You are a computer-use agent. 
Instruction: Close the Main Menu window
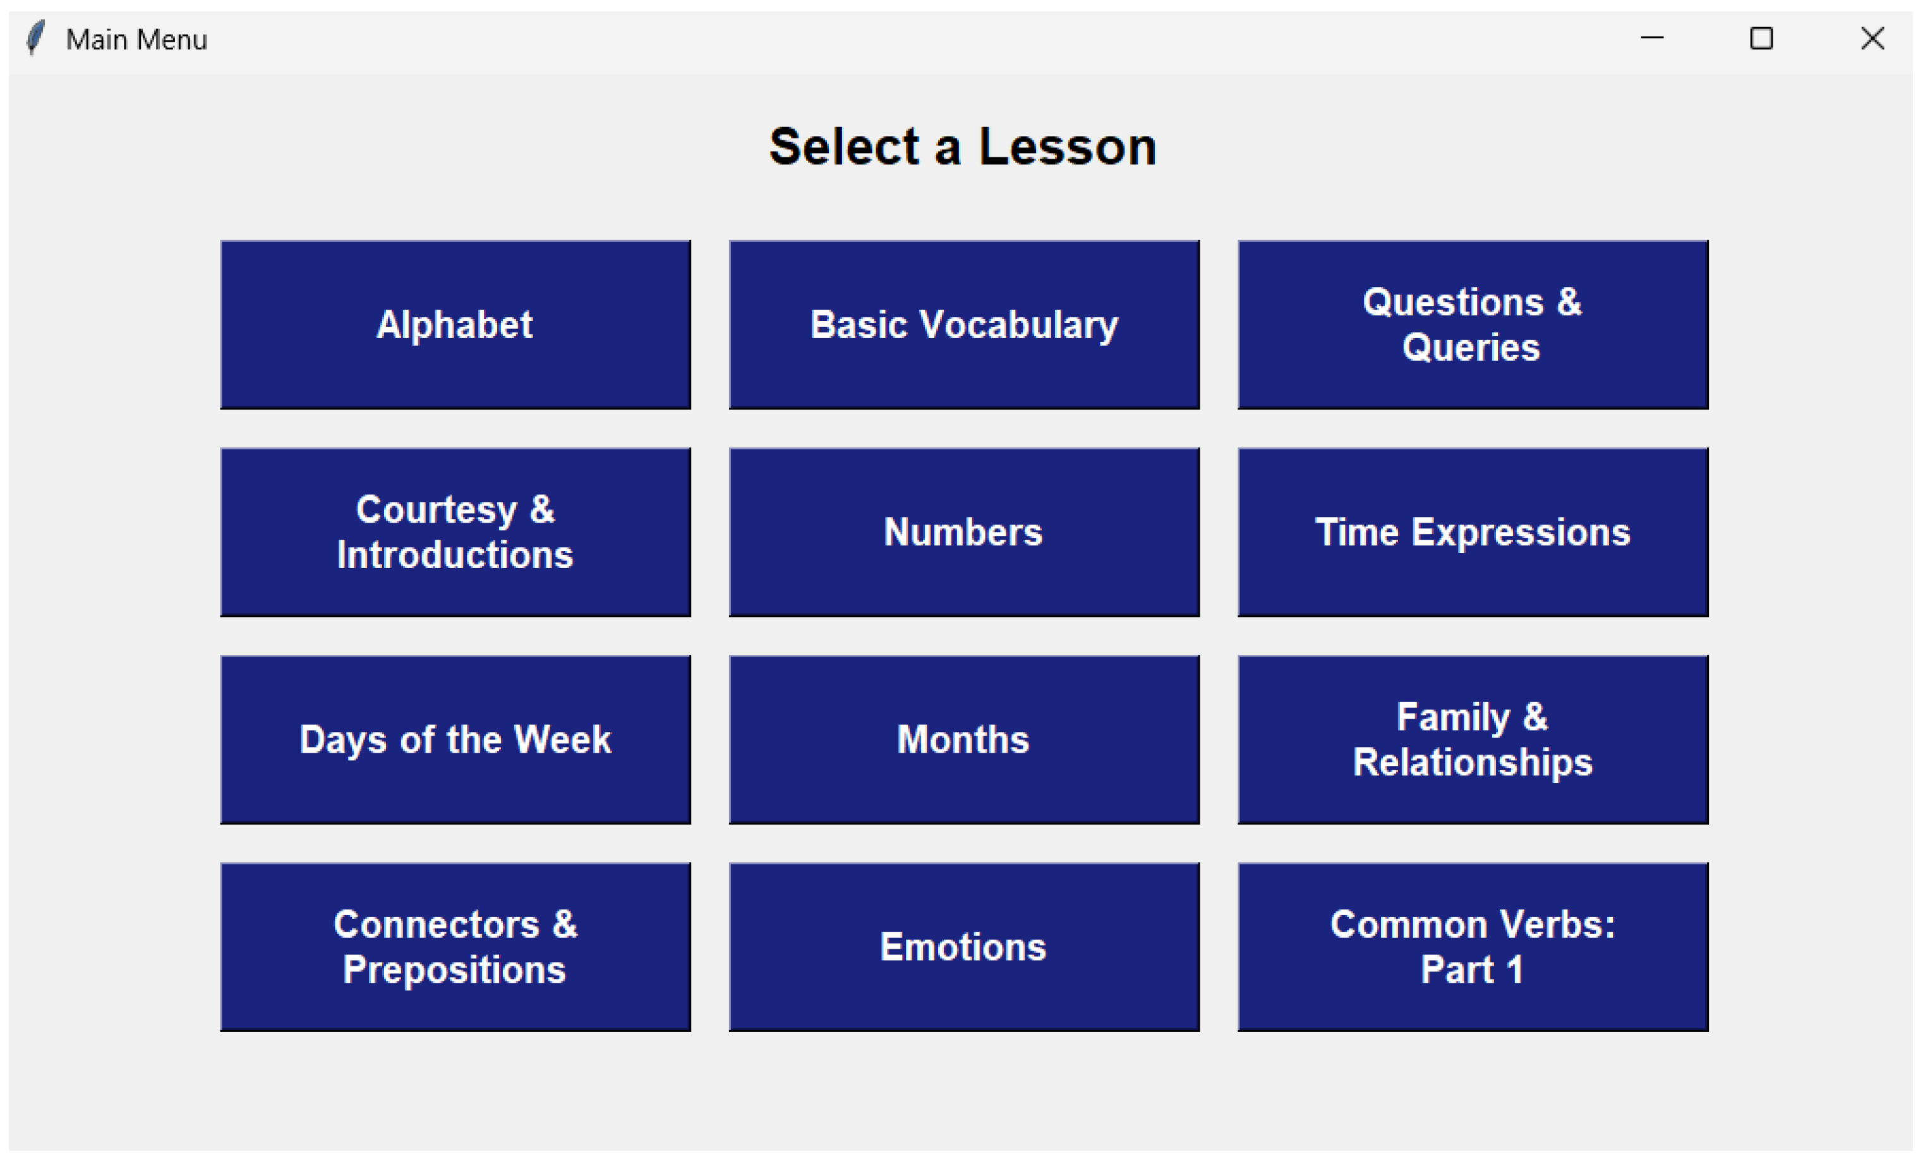[1872, 39]
